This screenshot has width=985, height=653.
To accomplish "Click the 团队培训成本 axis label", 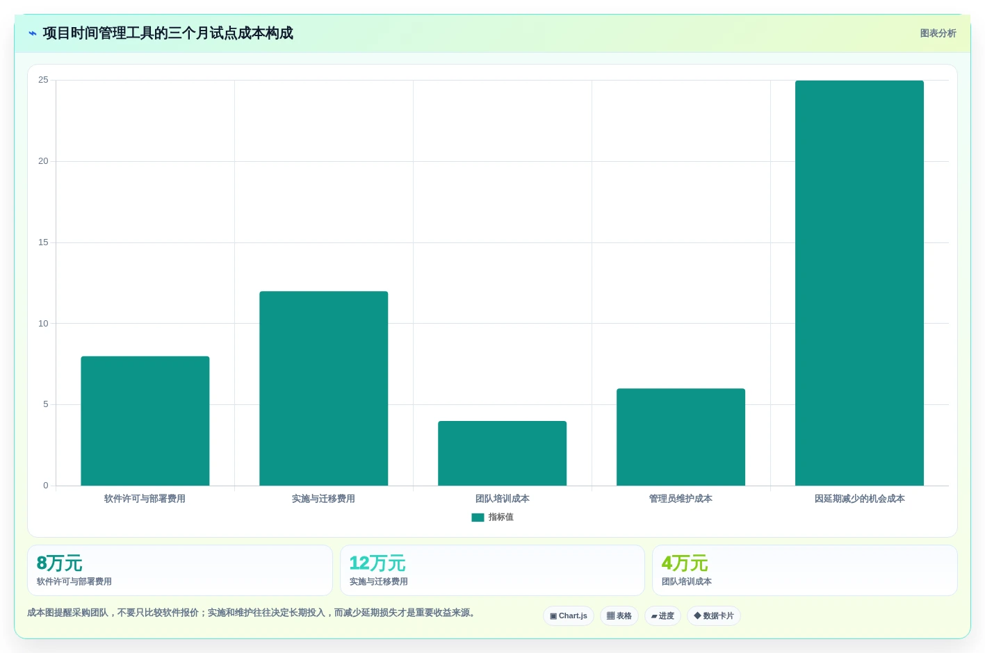I will point(503,499).
